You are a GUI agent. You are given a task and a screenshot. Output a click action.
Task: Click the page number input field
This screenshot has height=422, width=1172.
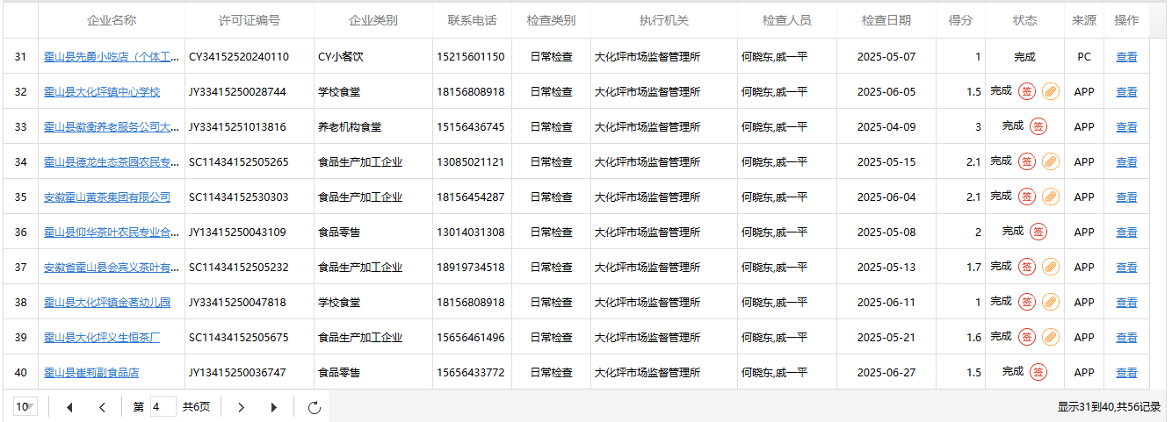163,407
